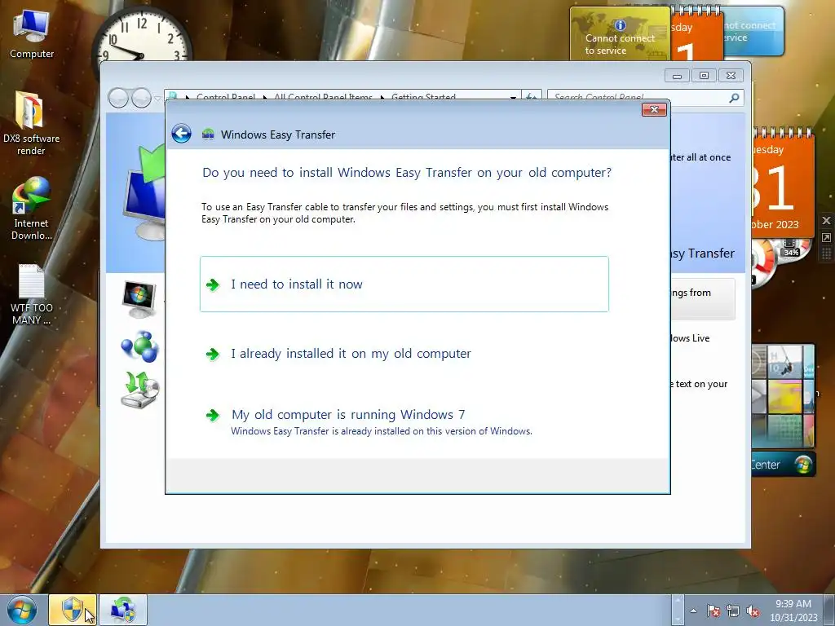835x626 pixels.
Task: Click the 'Cannot connect to service' gadget
Action: point(621,33)
